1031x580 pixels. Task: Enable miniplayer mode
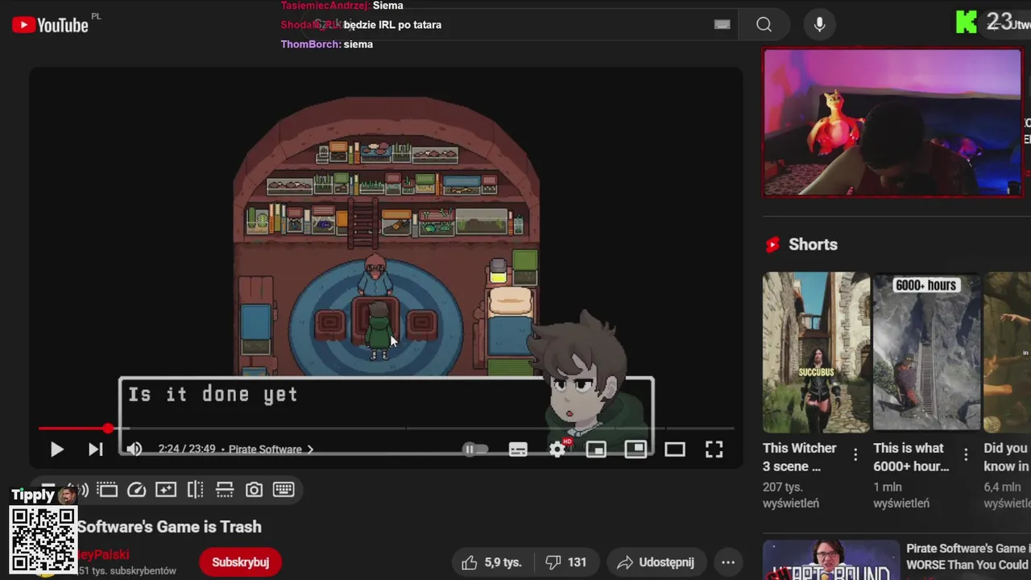(596, 449)
